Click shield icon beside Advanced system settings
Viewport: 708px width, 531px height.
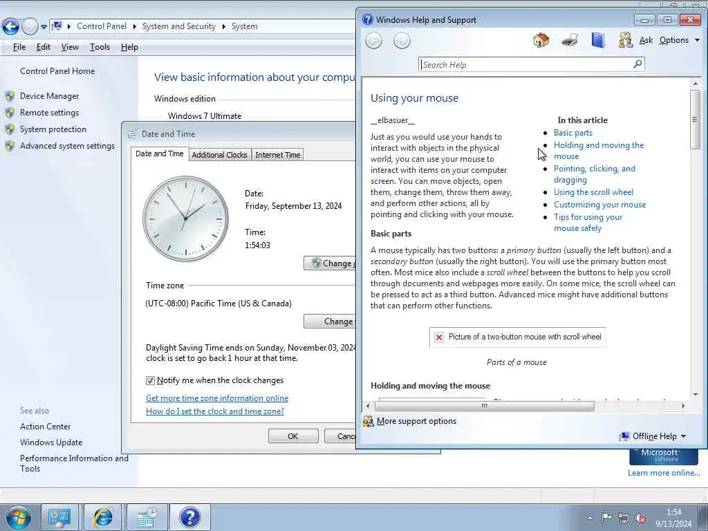click(10, 146)
